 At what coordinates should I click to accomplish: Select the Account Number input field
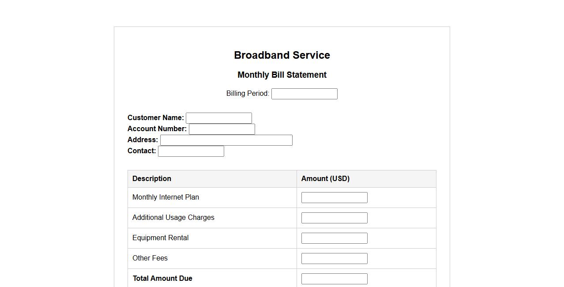click(222, 129)
